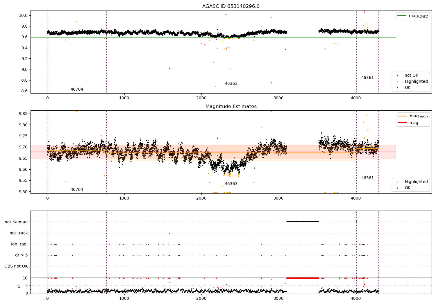Click the orange mag OBSID line swatch in legend
Image resolution: width=436 pixels, height=305 pixels.
coord(403,116)
